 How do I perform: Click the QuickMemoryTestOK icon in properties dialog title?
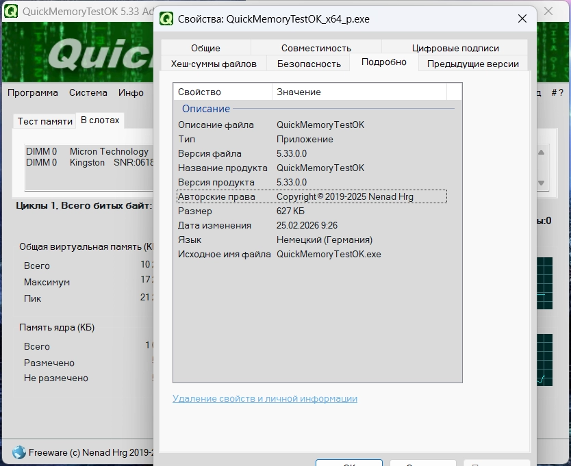(x=166, y=18)
